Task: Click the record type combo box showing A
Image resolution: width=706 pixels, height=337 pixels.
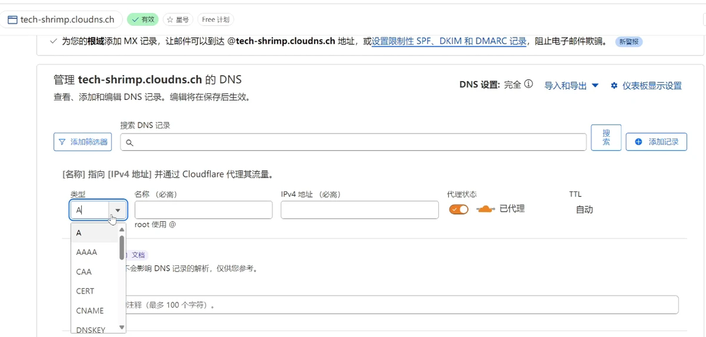Action: [98, 210]
